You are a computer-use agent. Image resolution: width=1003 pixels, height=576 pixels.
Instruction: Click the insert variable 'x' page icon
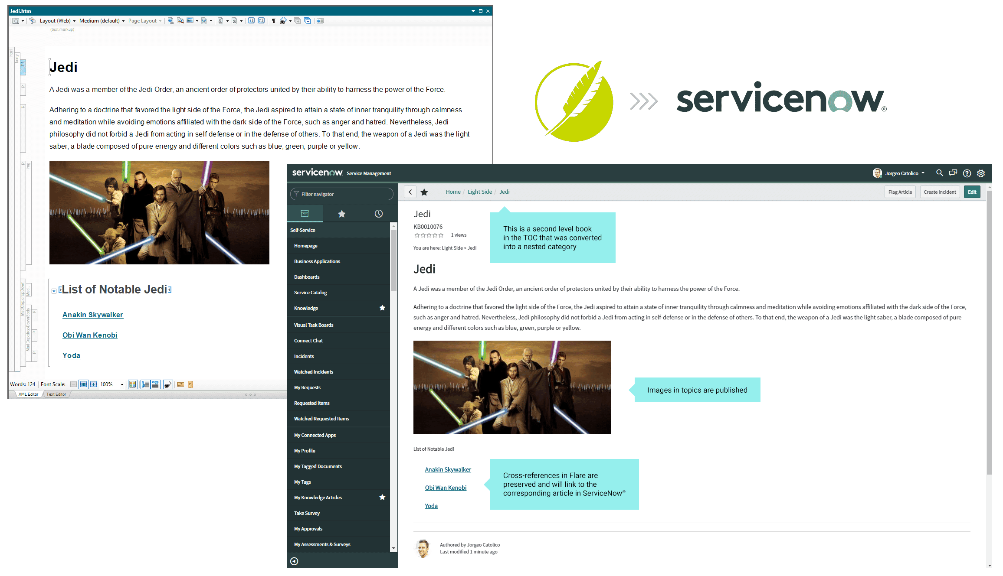pyautogui.click(x=220, y=21)
